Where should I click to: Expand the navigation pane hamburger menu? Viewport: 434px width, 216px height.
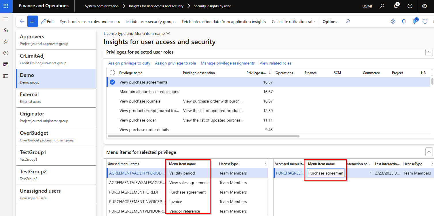pyautogui.click(x=6, y=19)
